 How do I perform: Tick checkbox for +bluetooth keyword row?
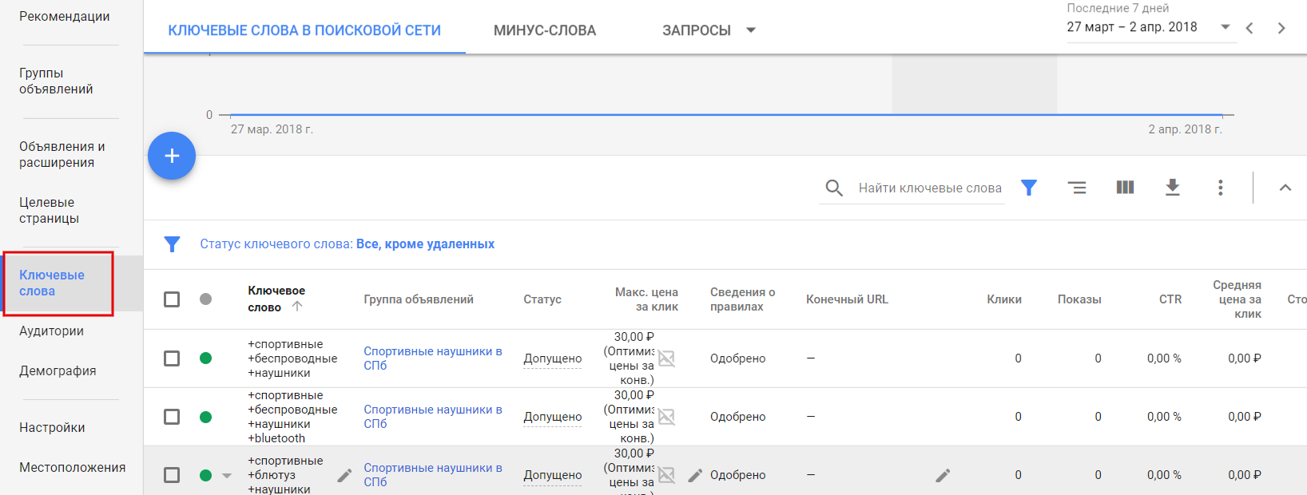tap(172, 417)
